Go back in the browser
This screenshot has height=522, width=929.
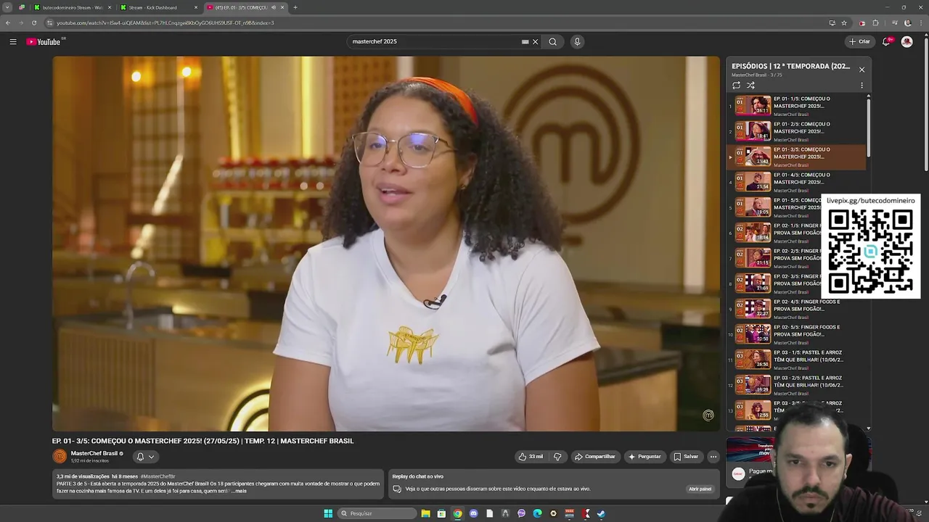click(x=8, y=22)
